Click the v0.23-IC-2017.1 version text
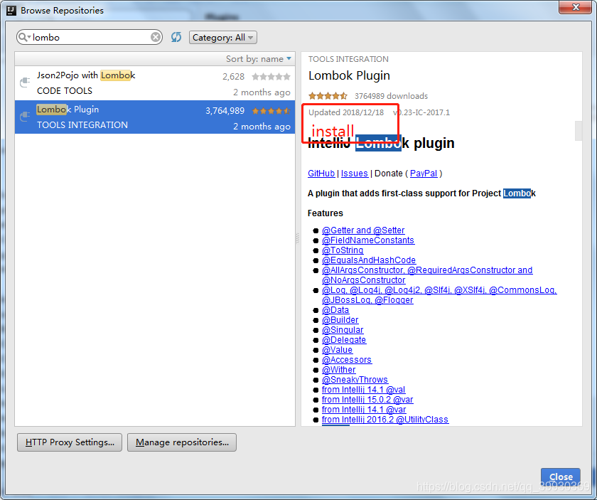 tap(421, 112)
